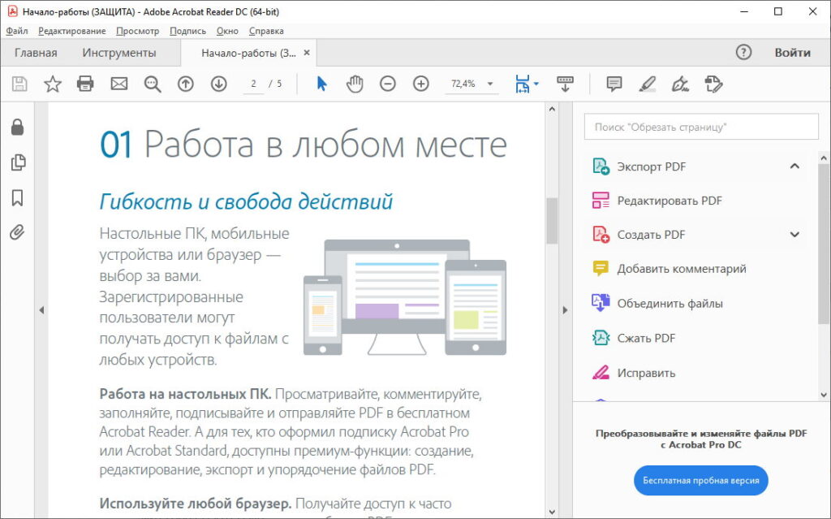
Task: Open the Find text magnifier icon
Action: coord(153,84)
